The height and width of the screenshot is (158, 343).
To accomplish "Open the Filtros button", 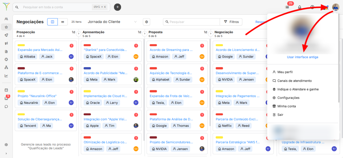I will [231, 22].
